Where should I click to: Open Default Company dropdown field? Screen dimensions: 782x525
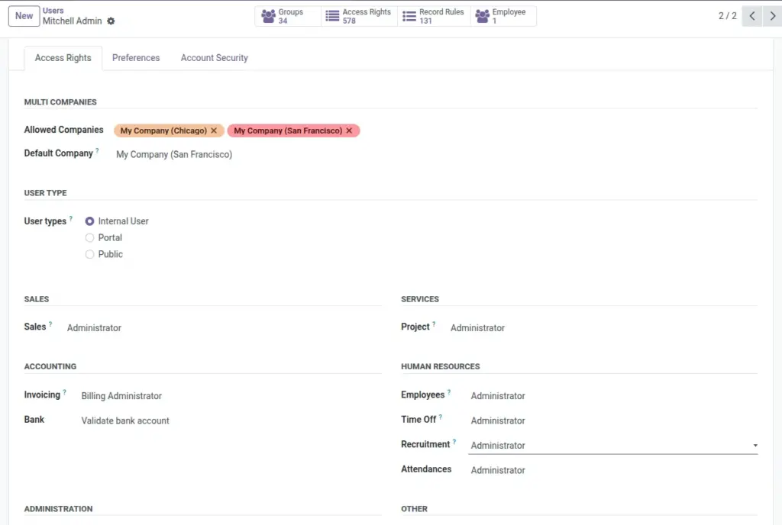coord(436,154)
